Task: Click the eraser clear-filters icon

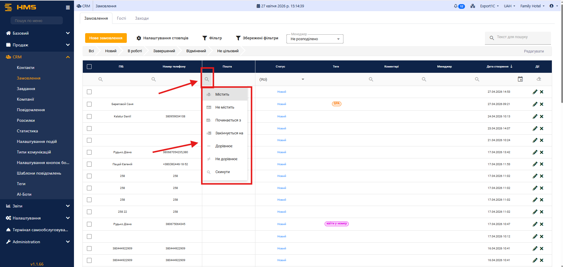Action: point(539,79)
